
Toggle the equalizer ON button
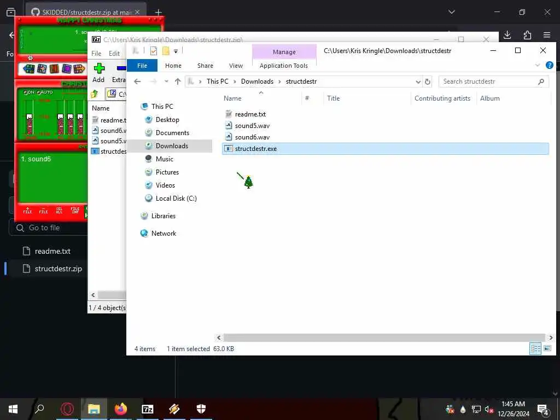tap(29, 92)
